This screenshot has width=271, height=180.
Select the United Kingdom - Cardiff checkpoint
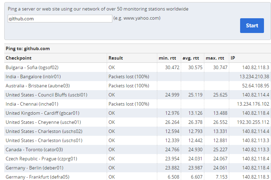point(42,113)
